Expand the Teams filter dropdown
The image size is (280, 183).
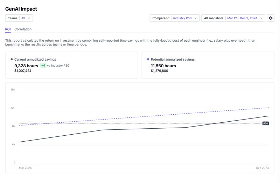(19, 18)
